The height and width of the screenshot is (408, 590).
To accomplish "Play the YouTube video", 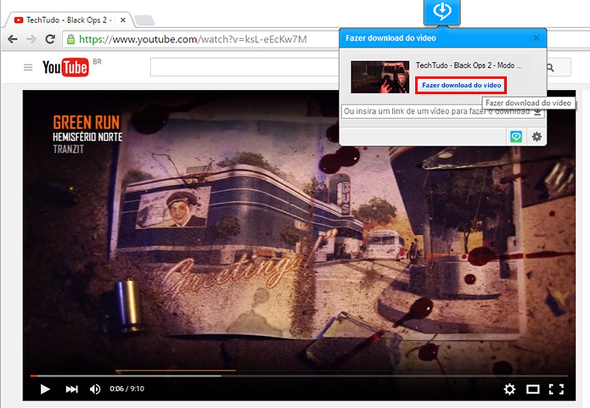I will [45, 389].
